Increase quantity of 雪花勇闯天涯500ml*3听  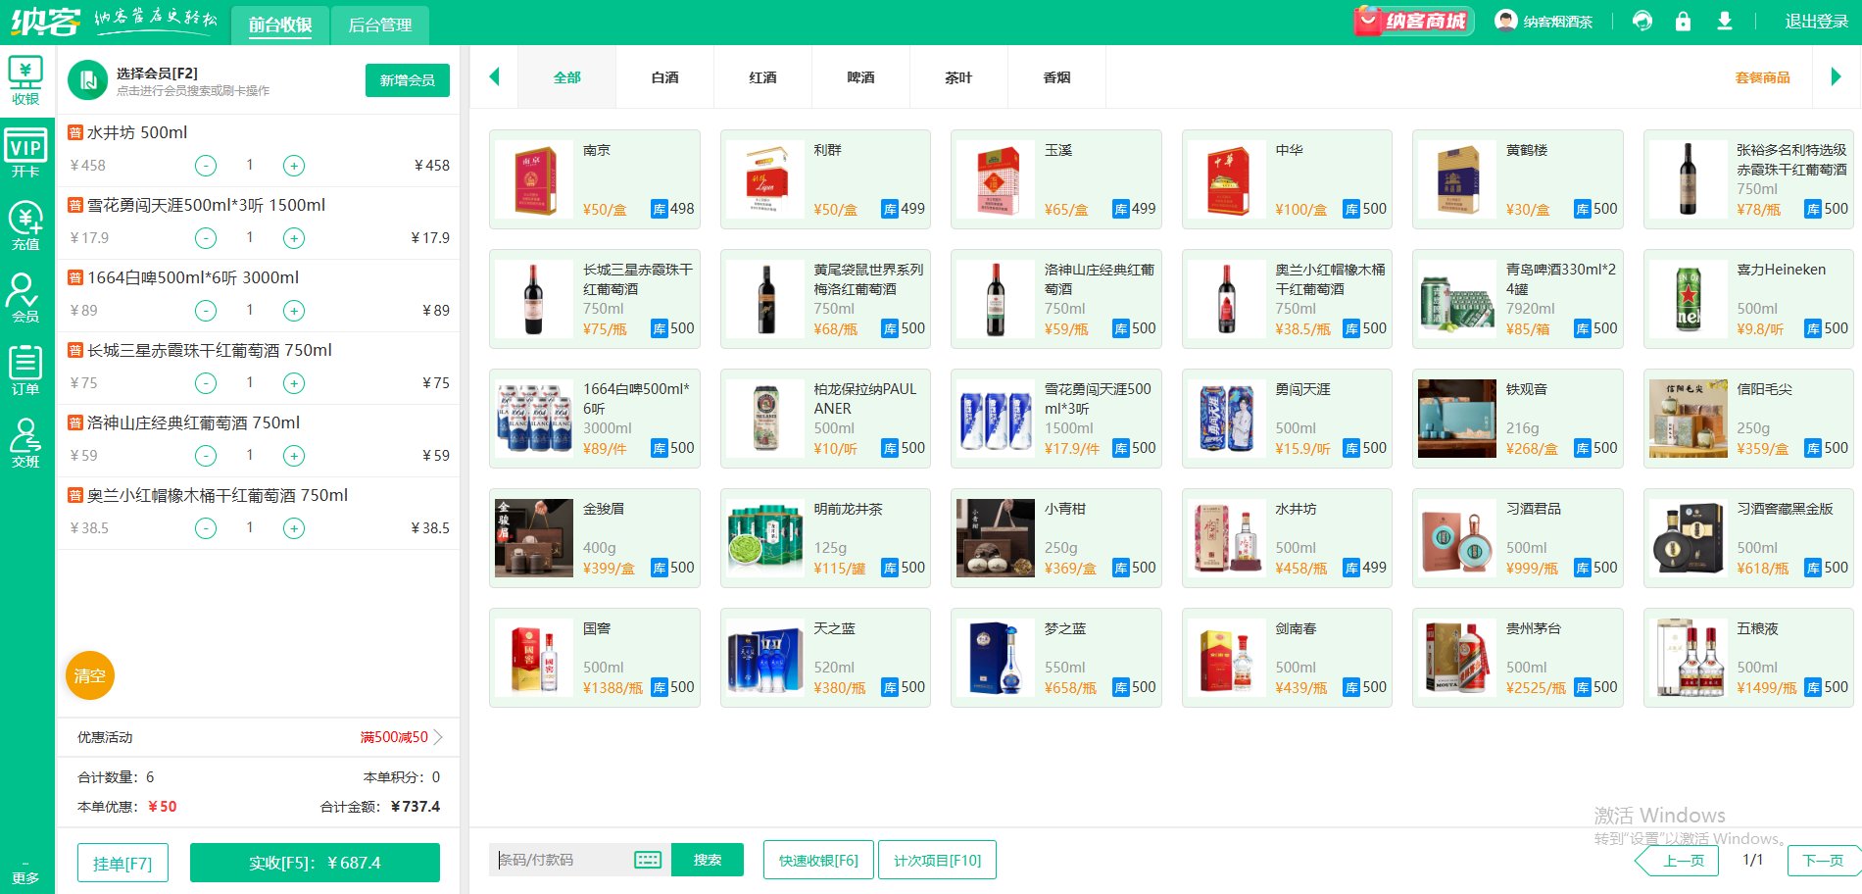(x=294, y=238)
